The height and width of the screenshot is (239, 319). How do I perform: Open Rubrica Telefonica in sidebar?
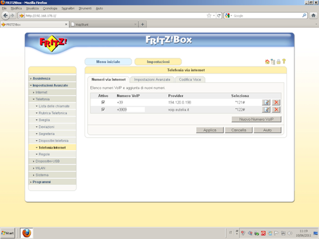[x=53, y=113]
